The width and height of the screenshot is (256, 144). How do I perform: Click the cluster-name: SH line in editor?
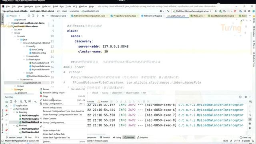(93, 52)
